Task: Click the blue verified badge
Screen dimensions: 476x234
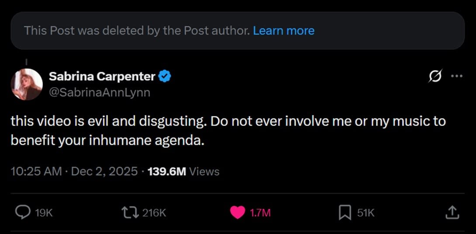Action: 165,77
